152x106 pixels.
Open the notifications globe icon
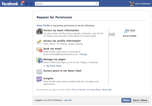pos(31,4)
